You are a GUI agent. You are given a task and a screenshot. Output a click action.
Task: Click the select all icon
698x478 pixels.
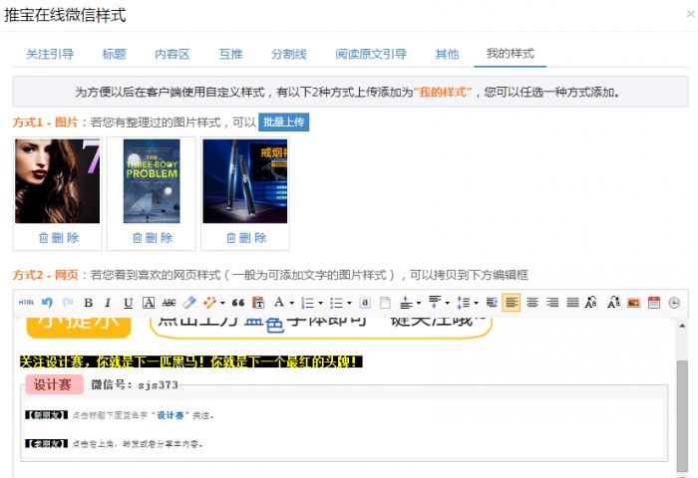coord(365,303)
